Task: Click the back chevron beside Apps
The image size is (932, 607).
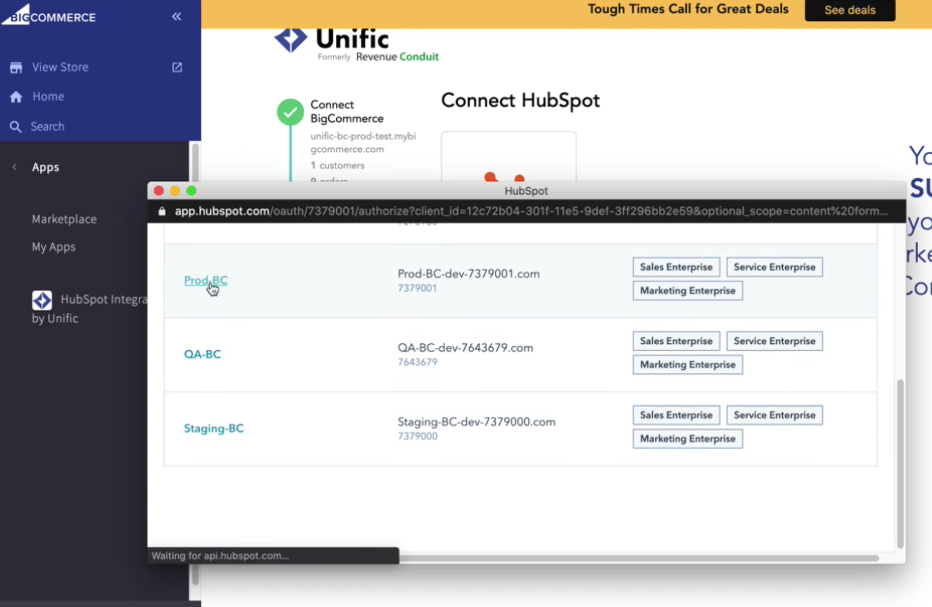Action: point(14,167)
